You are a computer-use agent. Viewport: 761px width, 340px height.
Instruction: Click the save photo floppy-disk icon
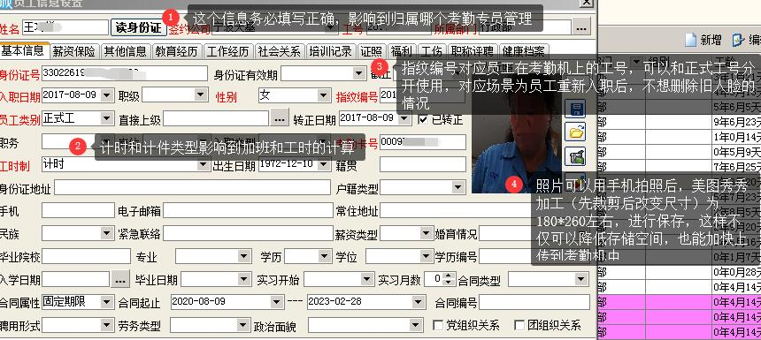pyautogui.click(x=575, y=109)
